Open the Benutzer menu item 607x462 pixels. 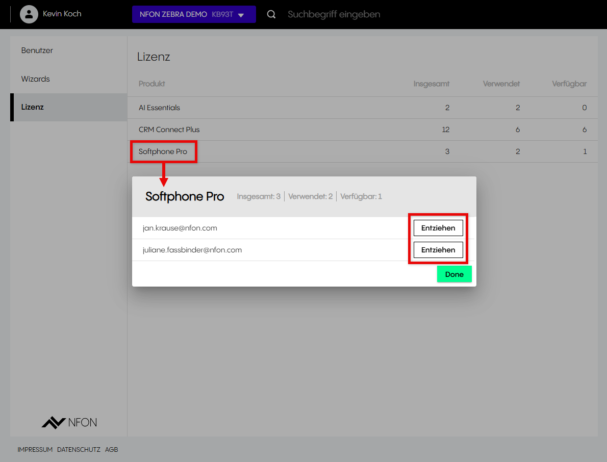pos(37,50)
